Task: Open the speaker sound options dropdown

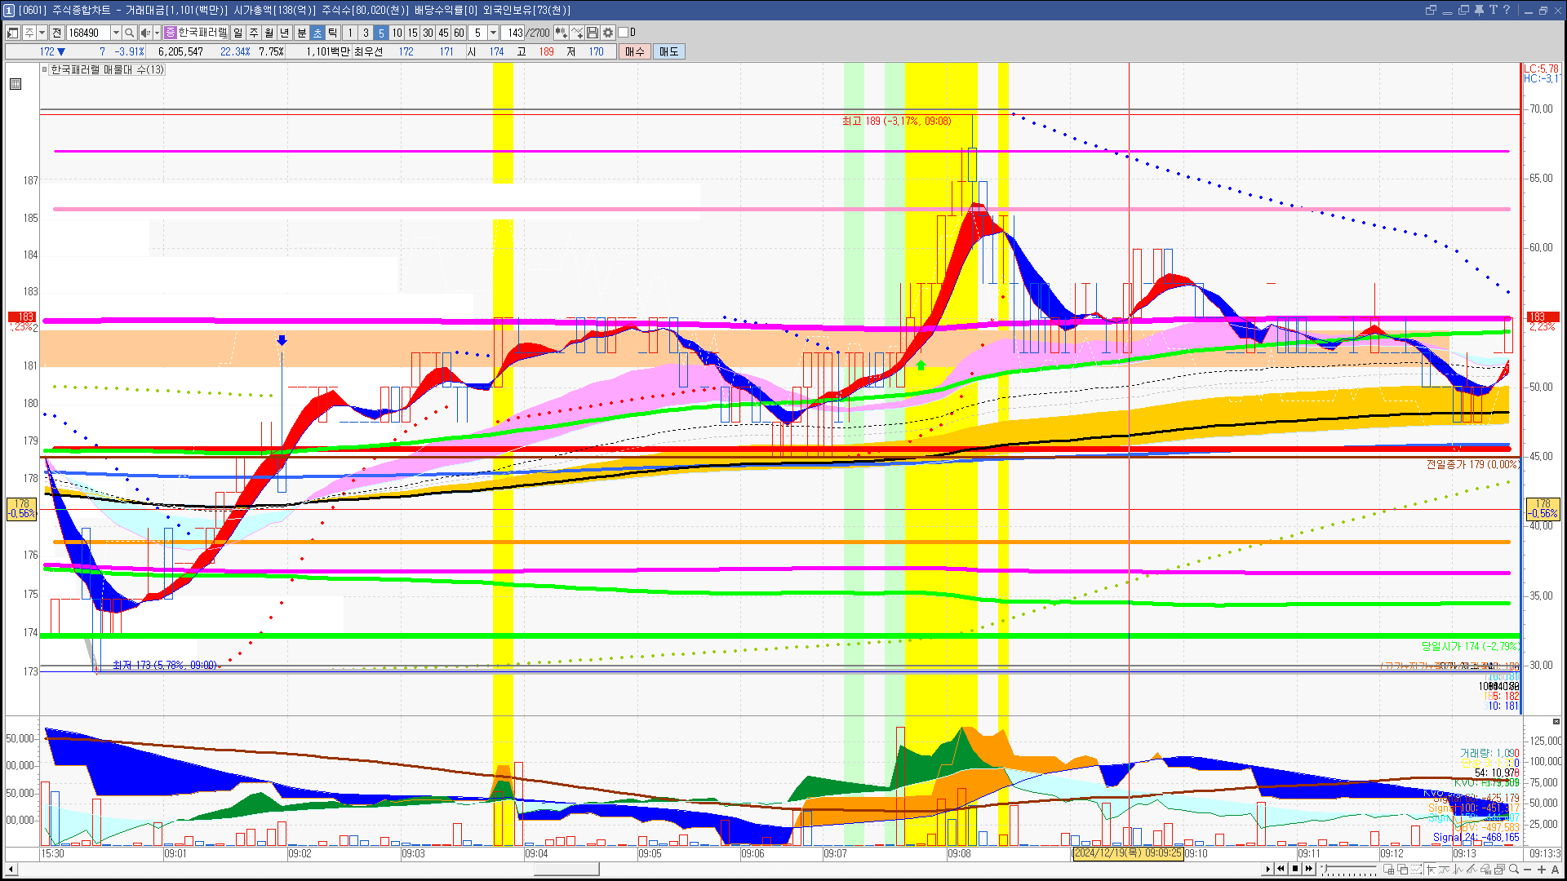Action: coord(157,33)
